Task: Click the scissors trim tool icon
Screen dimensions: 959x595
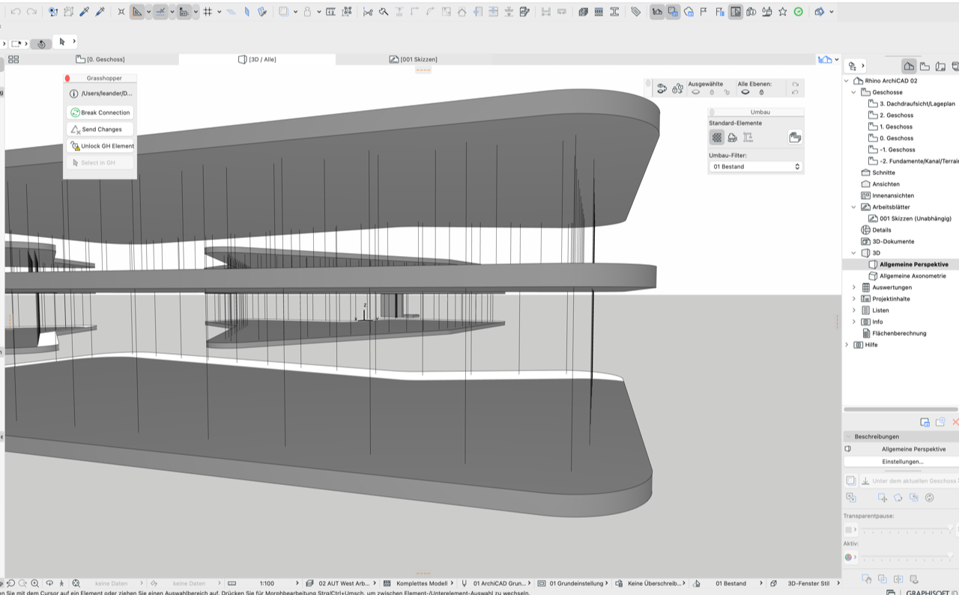Action: [x=368, y=12]
